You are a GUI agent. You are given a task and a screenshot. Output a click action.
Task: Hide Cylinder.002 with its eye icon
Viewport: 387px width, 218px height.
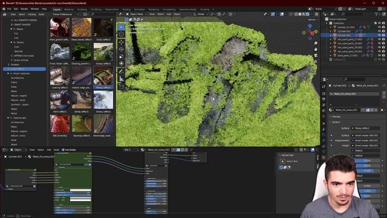click(x=379, y=31)
